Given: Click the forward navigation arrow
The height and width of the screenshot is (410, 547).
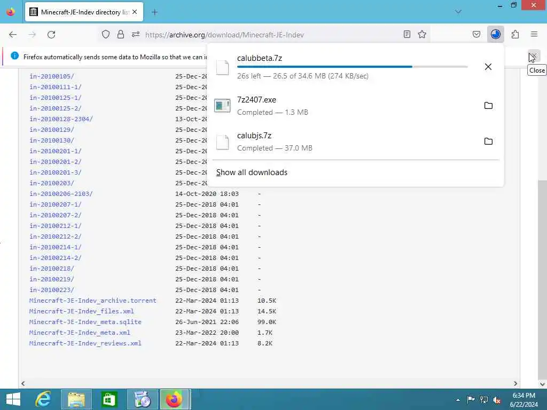Looking at the screenshot, I should click(x=32, y=35).
